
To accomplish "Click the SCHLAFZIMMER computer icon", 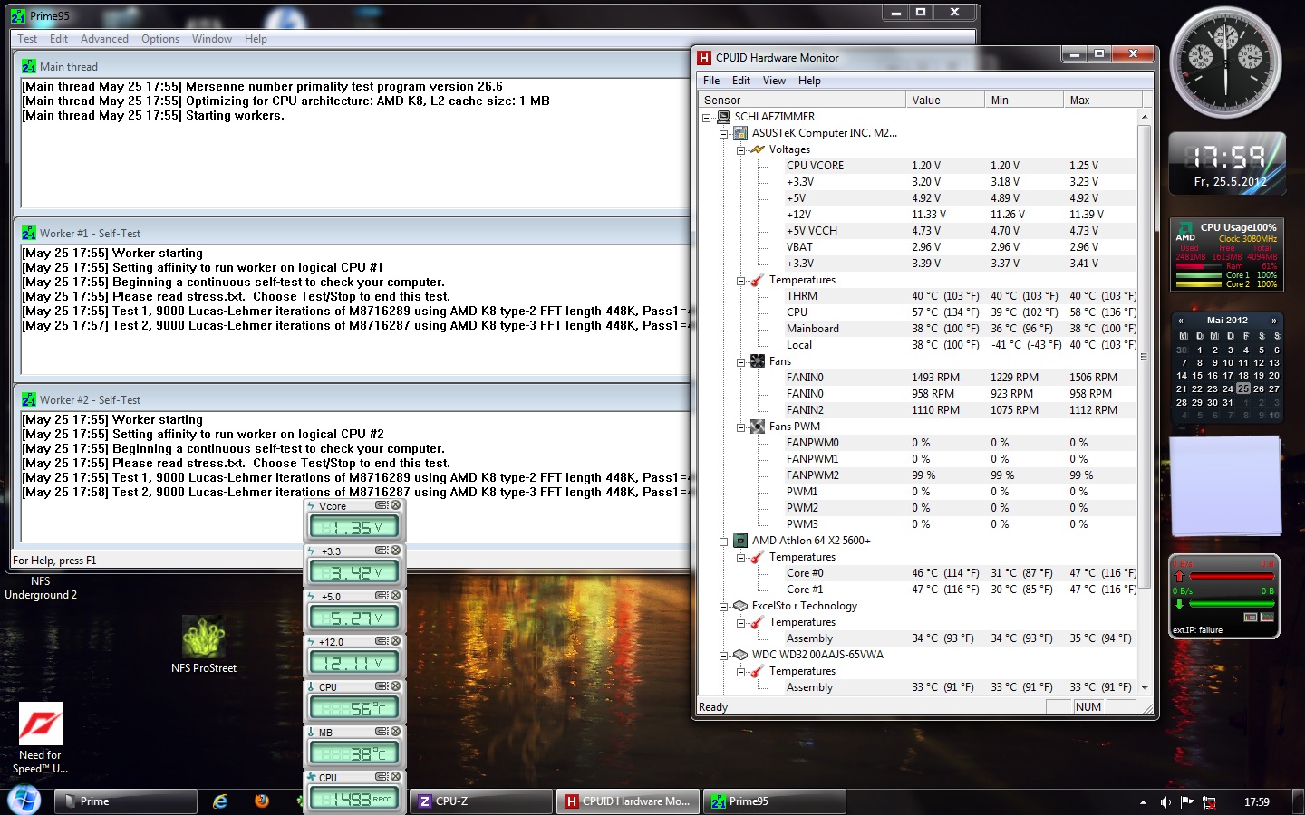I will [723, 117].
